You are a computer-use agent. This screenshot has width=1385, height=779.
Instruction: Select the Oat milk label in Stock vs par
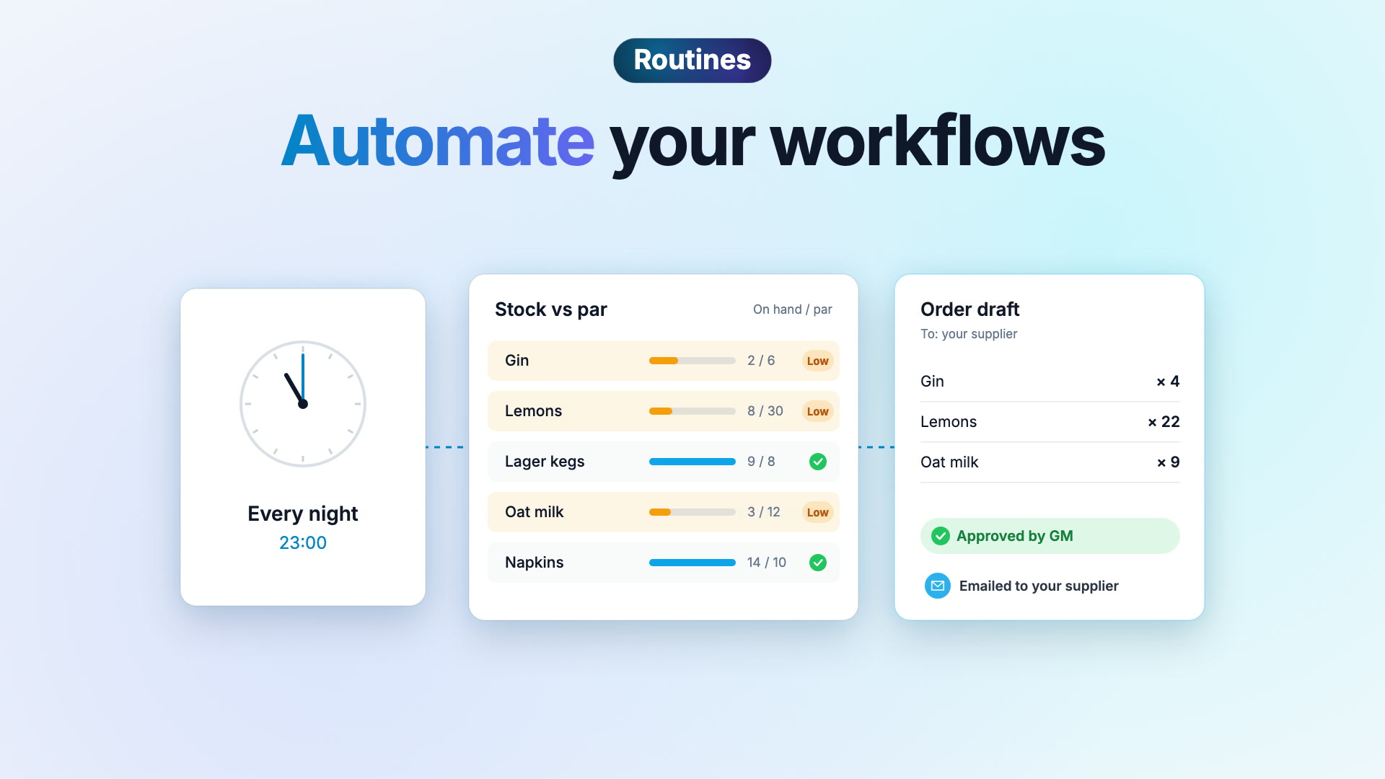534,512
